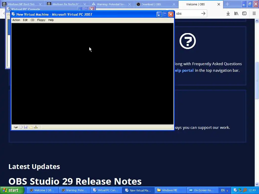259x194 pixels.
Task: Open the Floppy menu in Virtual PC
Action: (x=41, y=20)
